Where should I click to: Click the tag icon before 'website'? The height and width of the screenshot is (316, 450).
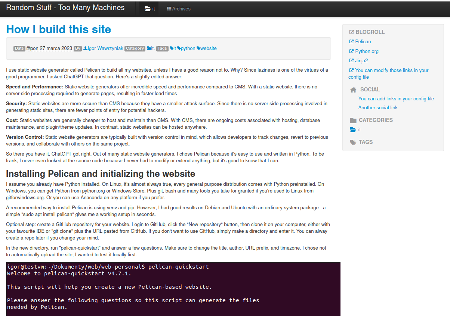(198, 49)
